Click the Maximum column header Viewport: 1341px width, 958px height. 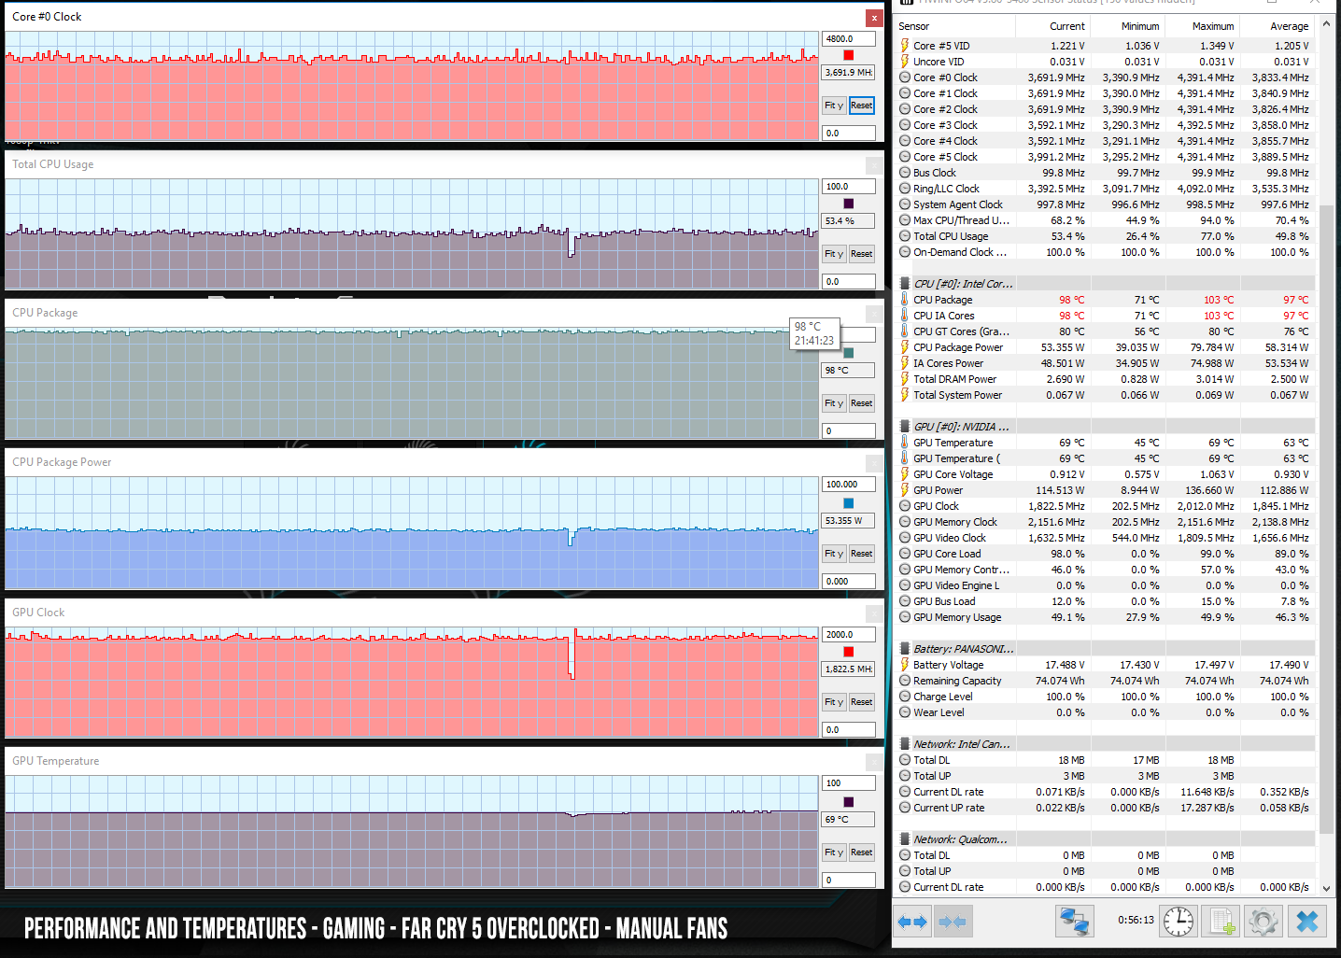pos(1203,26)
